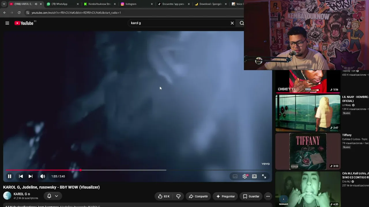Screen dimensions: 369x207
Task: Pause the video
Action: coord(10,176)
